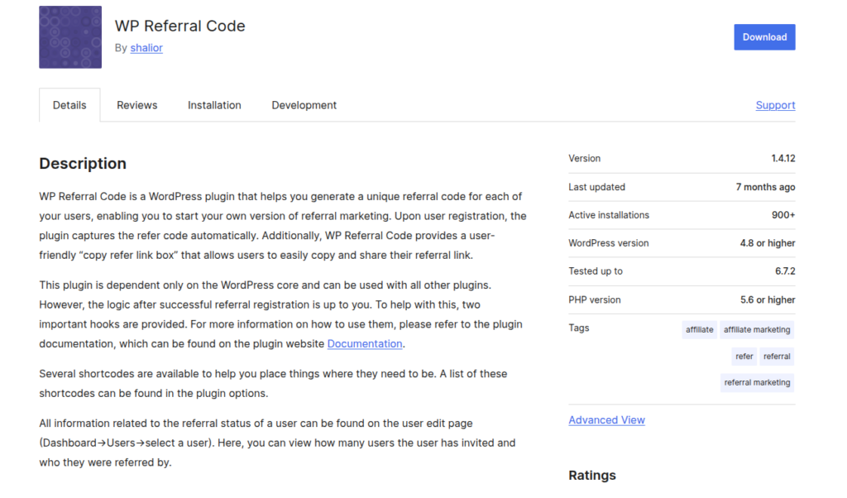Click active installations value 900+
847x498 pixels.
click(783, 216)
